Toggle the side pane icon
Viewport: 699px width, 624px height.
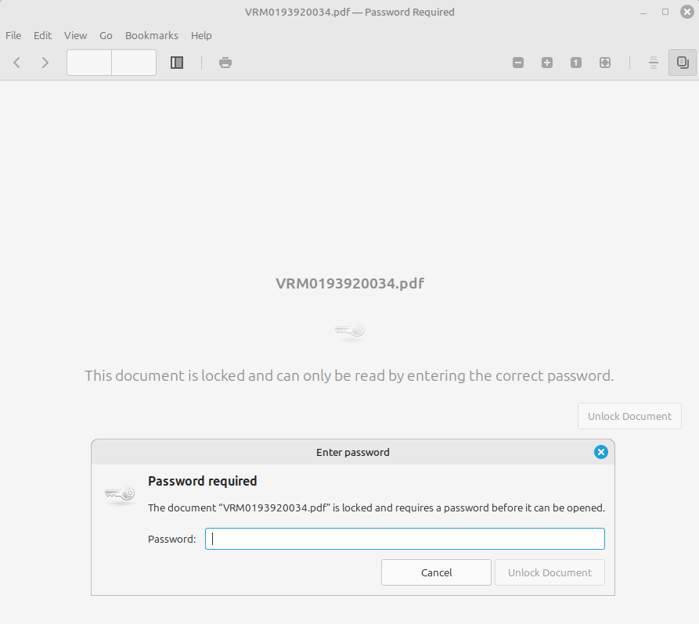point(177,63)
